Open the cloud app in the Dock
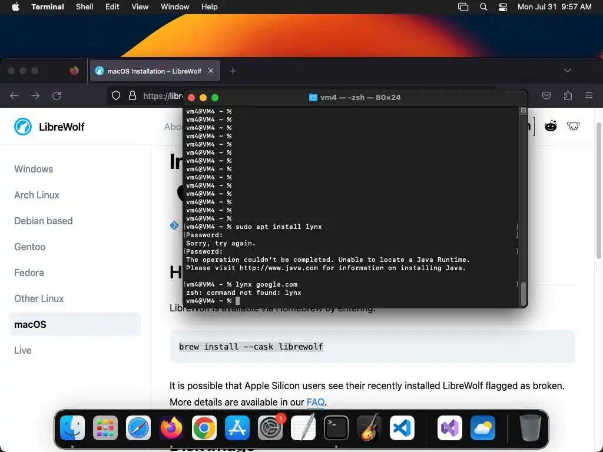The width and height of the screenshot is (603, 452). pyautogui.click(x=483, y=428)
